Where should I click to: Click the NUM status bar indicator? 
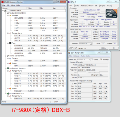click(56, 102)
